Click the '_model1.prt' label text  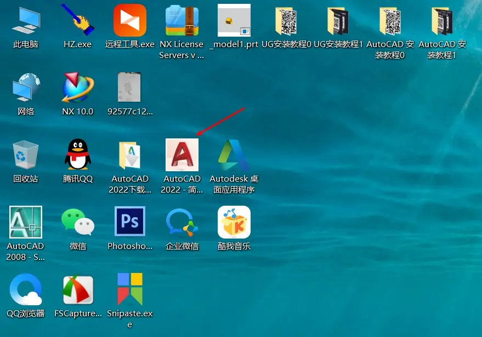click(234, 44)
